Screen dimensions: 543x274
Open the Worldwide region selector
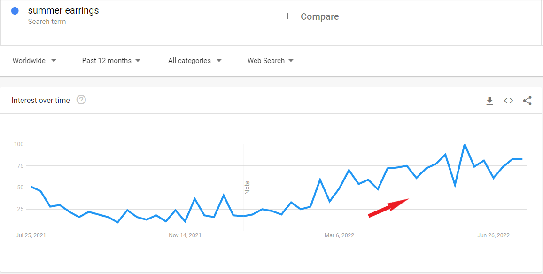tap(29, 60)
